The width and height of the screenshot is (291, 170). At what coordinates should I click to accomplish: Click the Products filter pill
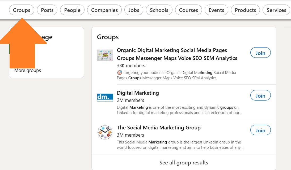coord(245,10)
